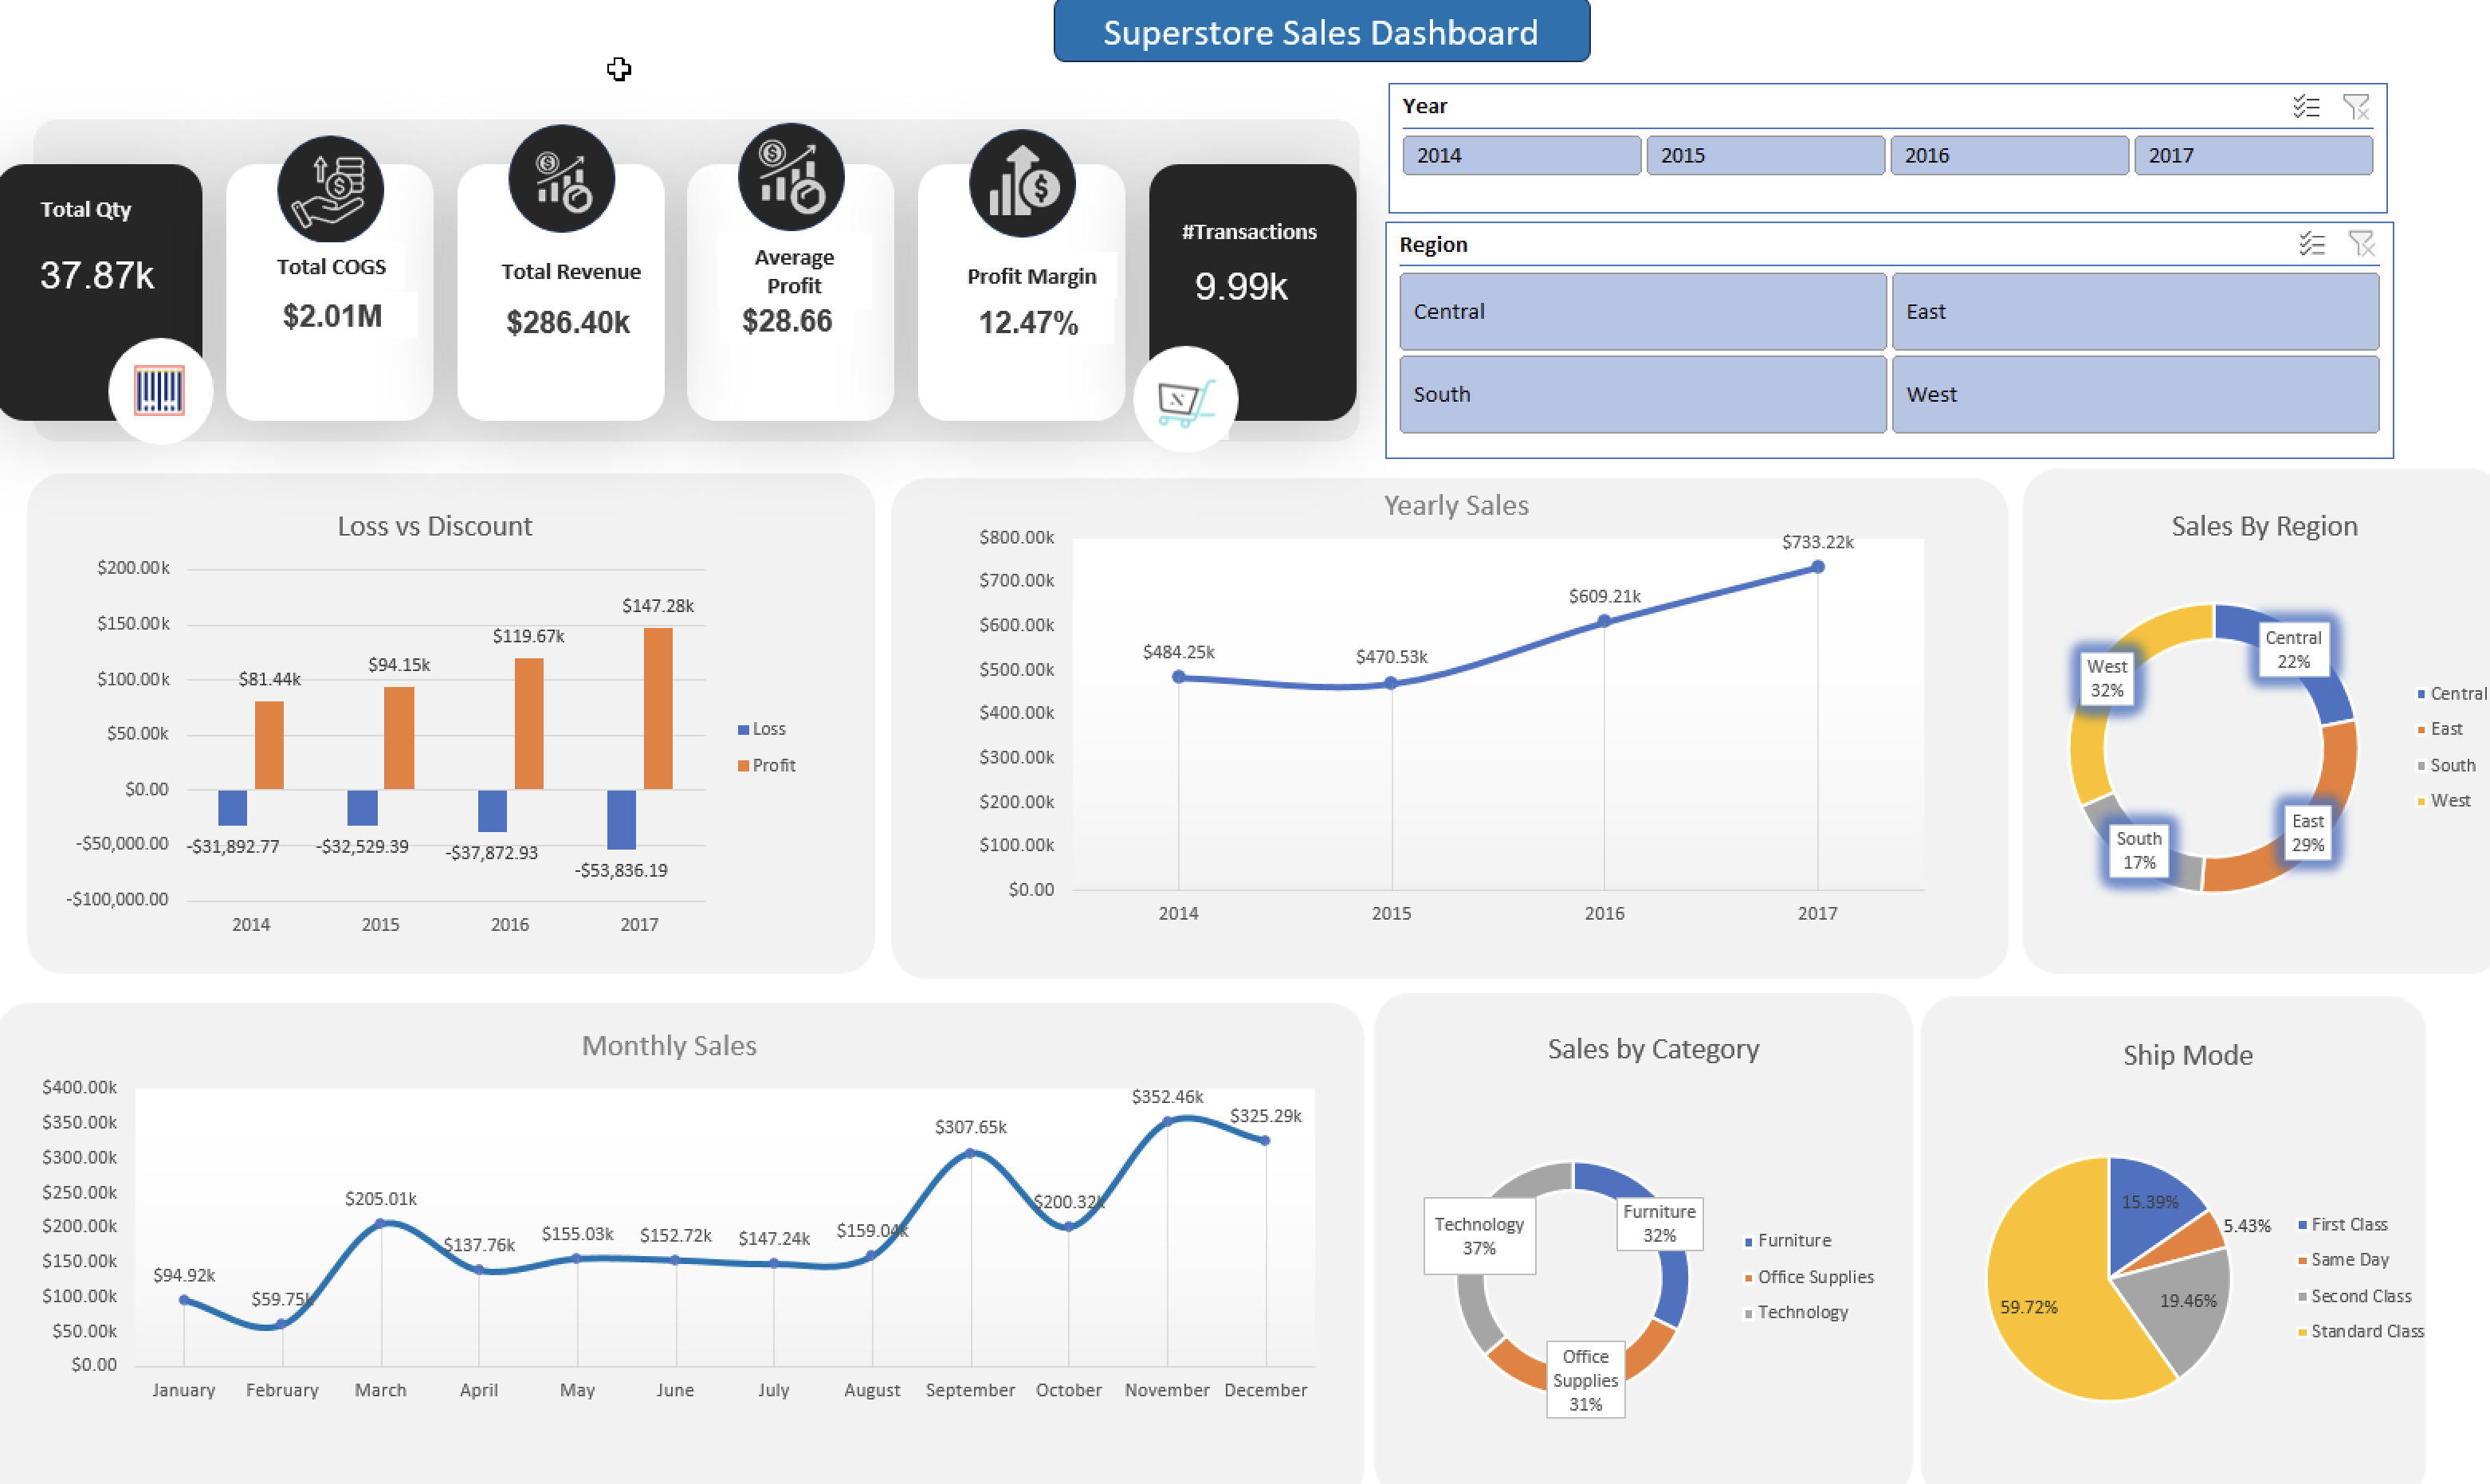Click the 2017 data point on Yearly Sales
The image size is (2490, 1484).
click(x=1818, y=567)
